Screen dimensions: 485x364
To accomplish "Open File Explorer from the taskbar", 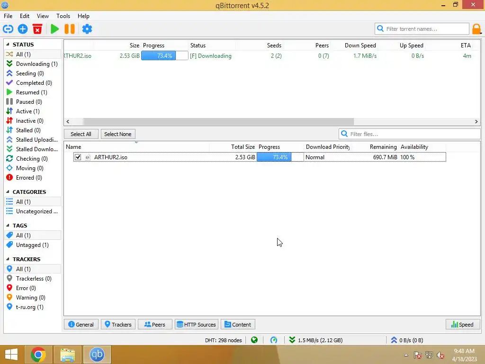I will click(x=68, y=355).
